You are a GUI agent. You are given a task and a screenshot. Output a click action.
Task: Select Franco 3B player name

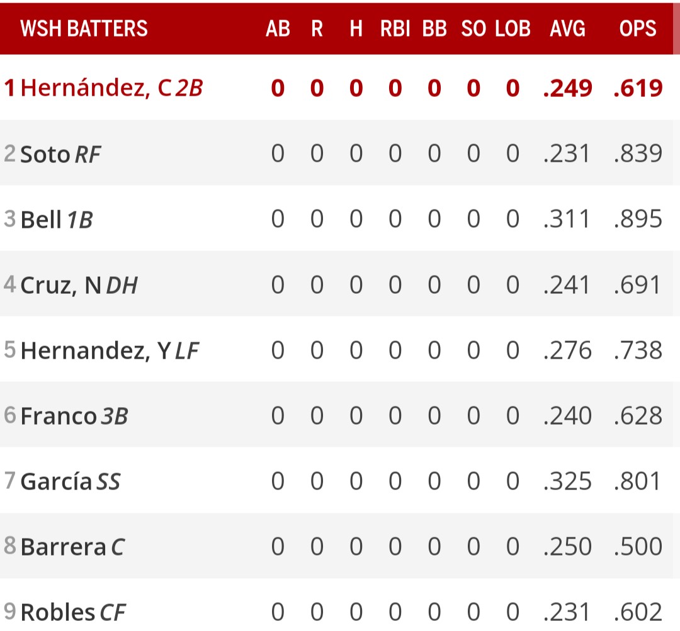pos(59,416)
